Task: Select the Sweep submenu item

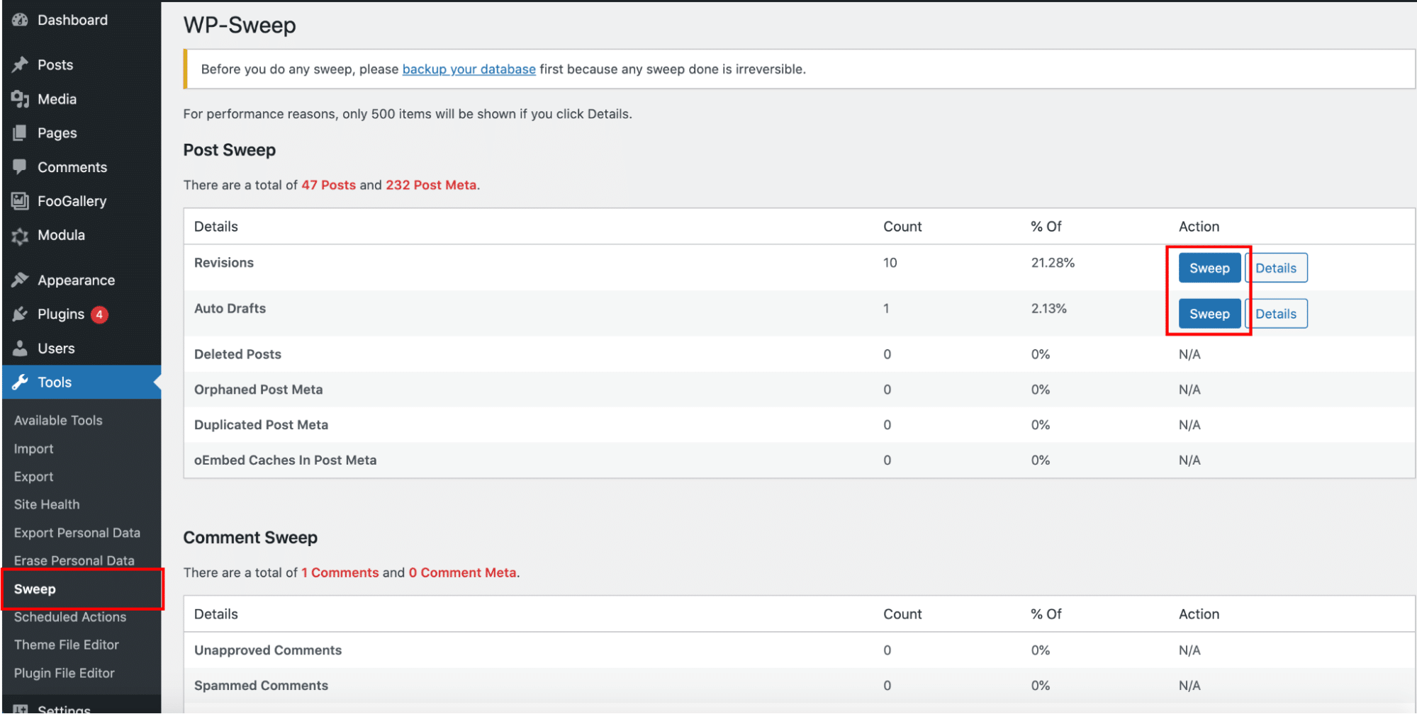Action: pos(35,589)
